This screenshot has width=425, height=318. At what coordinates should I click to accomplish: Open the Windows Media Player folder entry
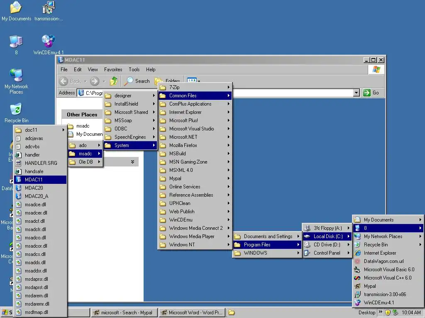pos(195,236)
